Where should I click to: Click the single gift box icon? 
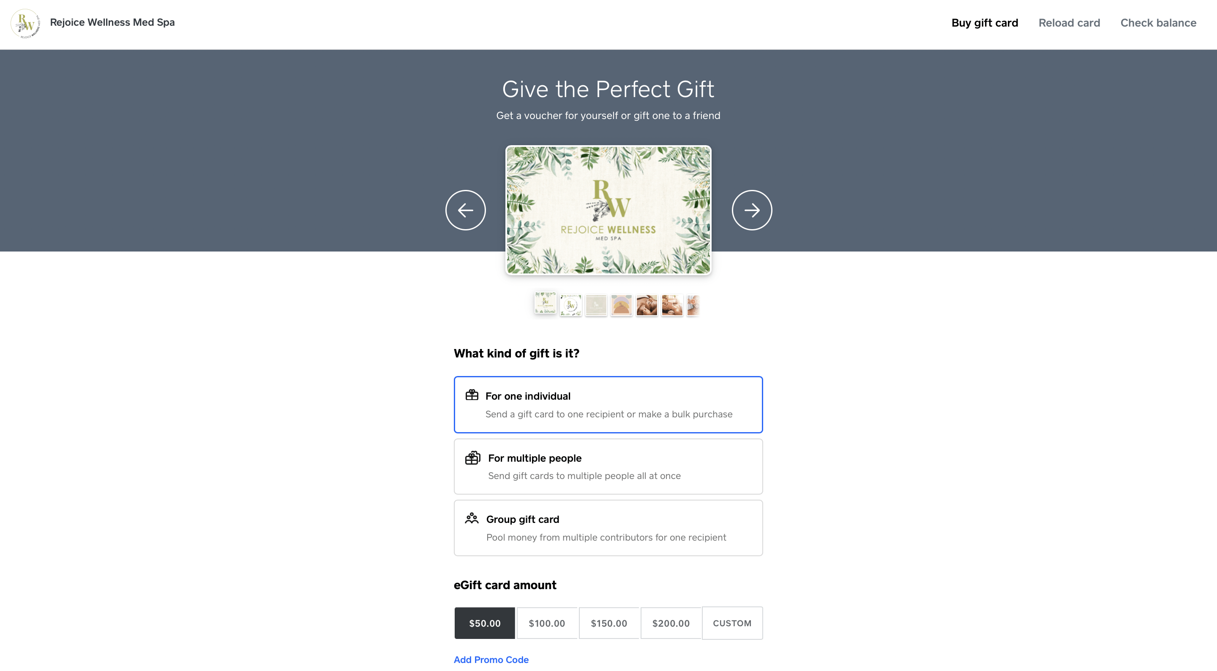click(x=472, y=395)
